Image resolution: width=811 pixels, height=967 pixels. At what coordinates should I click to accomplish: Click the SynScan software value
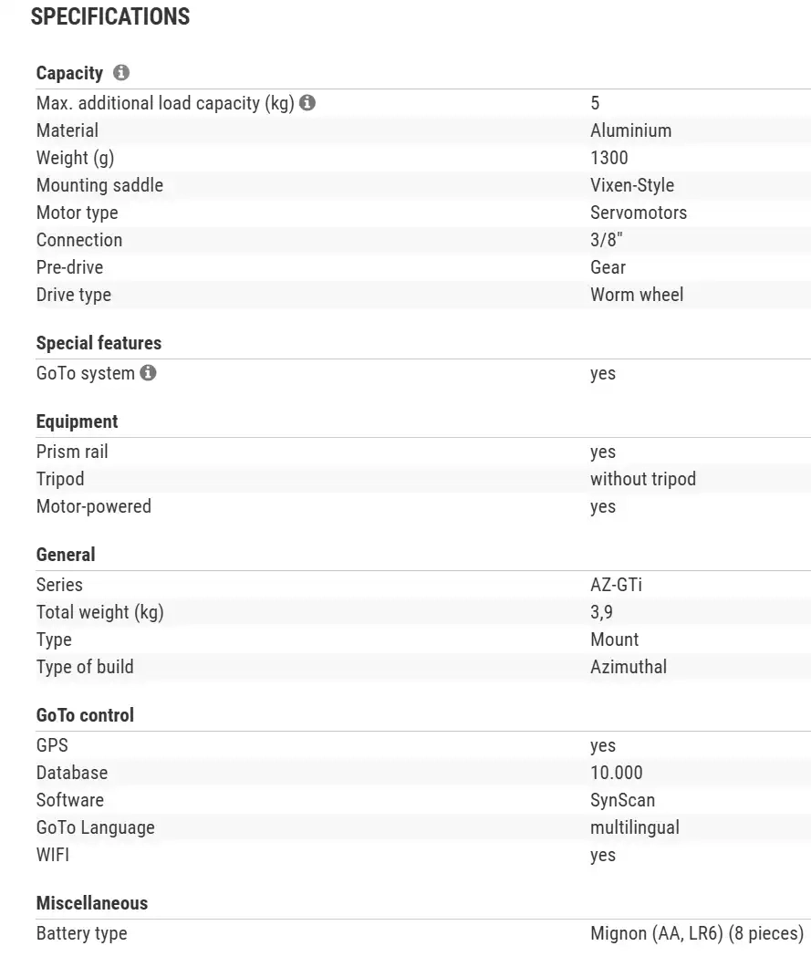(x=622, y=800)
